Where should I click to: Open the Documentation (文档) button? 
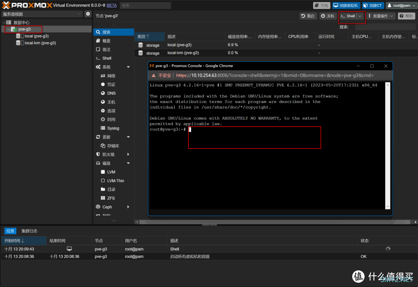pyautogui.click(x=322, y=5)
